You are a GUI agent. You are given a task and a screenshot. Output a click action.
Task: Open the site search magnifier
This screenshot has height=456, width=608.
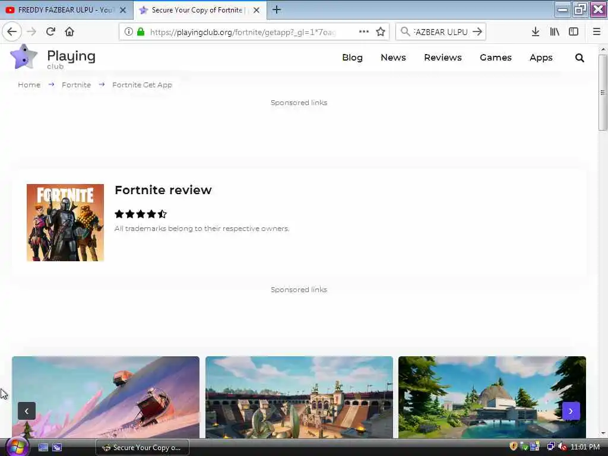579,58
